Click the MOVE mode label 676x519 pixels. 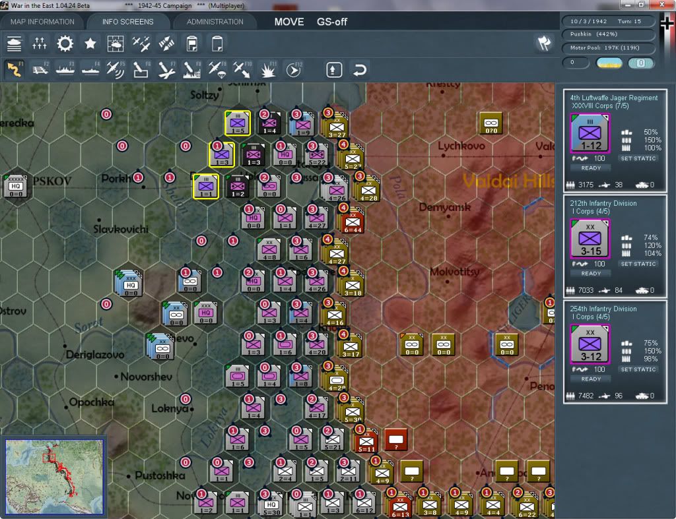(x=289, y=22)
